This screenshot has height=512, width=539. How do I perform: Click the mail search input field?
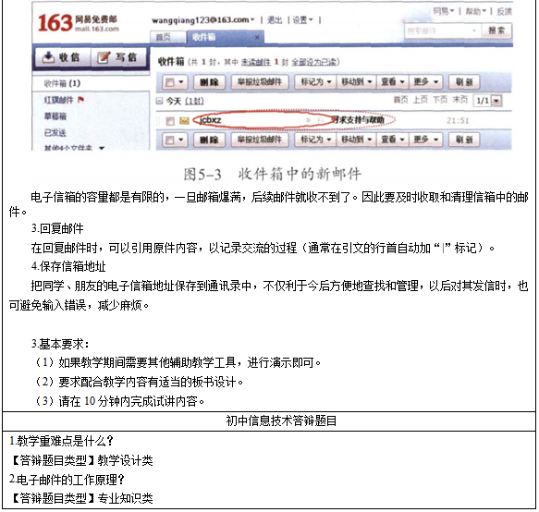(443, 30)
